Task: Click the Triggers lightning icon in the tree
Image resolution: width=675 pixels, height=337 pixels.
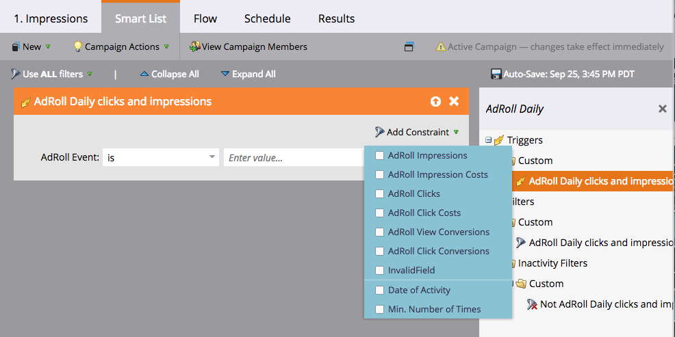Action: [x=499, y=140]
